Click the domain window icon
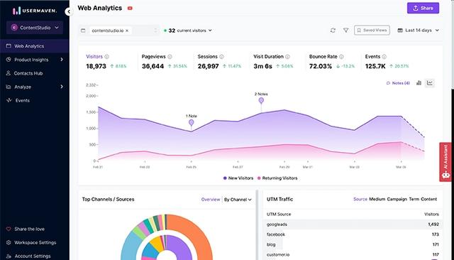This screenshot has height=260, width=454. coord(83,31)
